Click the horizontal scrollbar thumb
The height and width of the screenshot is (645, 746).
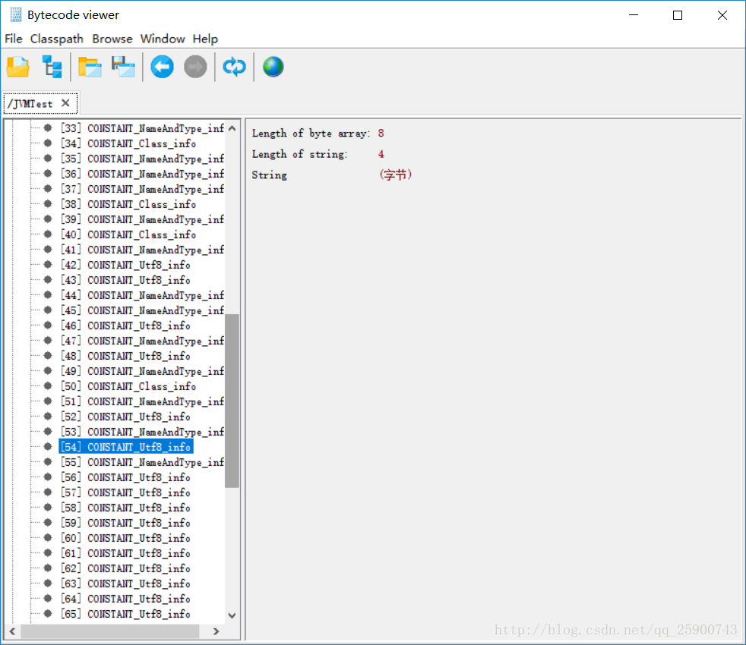pyautogui.click(x=110, y=631)
